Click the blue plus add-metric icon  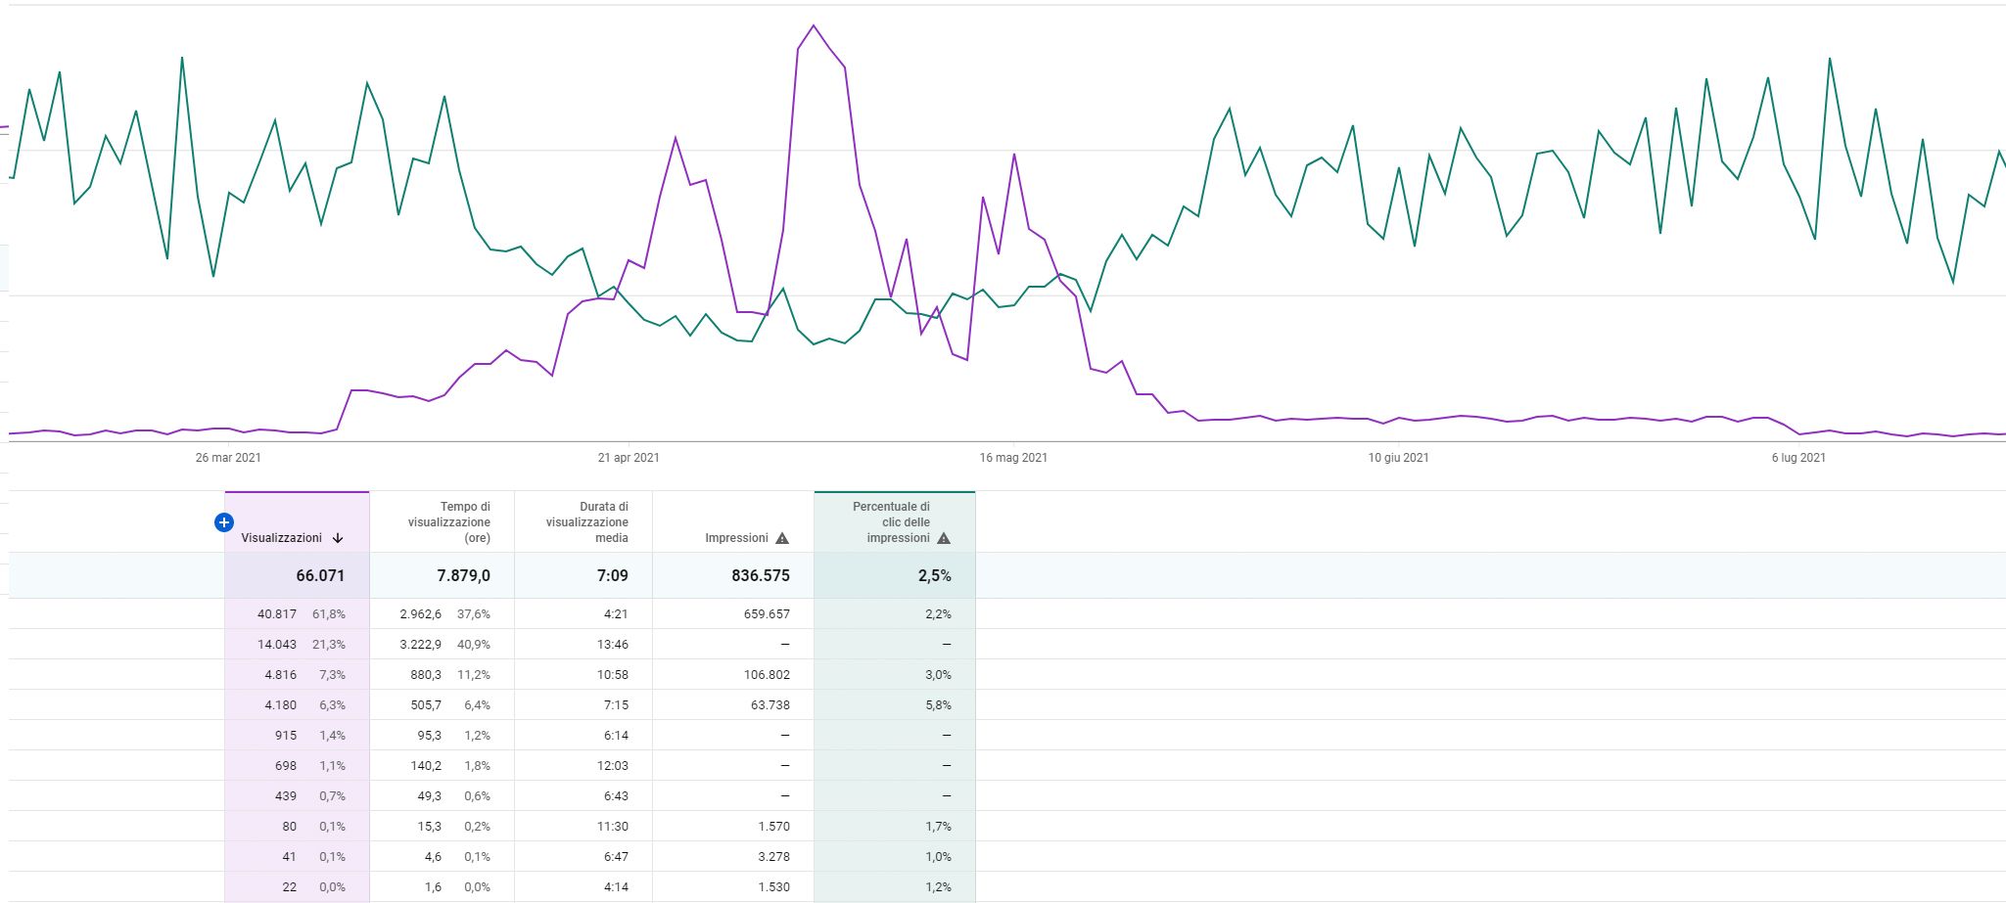(x=223, y=522)
